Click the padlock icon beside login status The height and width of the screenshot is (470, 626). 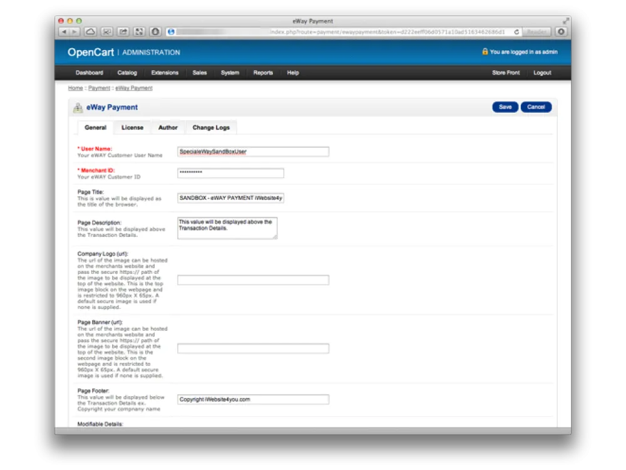[485, 52]
